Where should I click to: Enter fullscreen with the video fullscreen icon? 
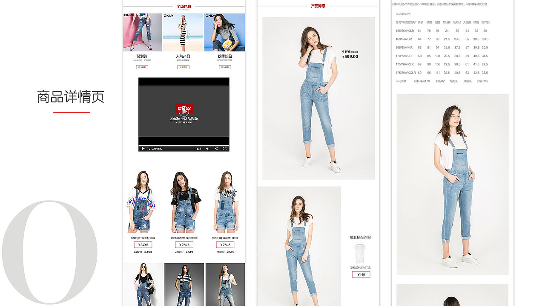(x=225, y=149)
